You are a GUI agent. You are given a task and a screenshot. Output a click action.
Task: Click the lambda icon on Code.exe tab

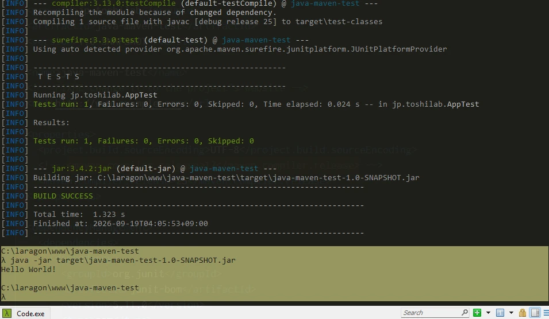coord(7,313)
